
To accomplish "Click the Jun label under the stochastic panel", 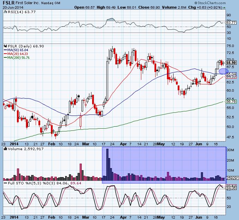I will point(198,217).
